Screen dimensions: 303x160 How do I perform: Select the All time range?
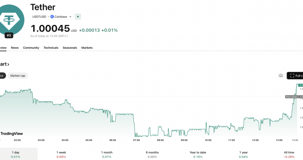[x=289, y=155]
